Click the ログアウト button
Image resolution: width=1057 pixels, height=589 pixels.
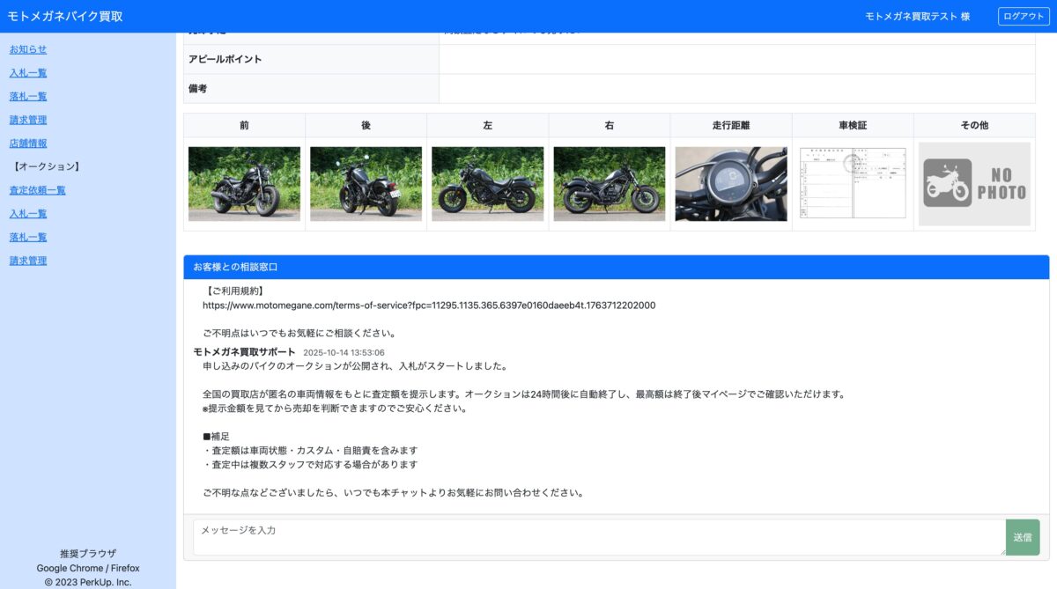point(1024,17)
